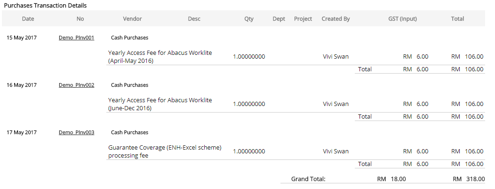Click the GST (Input) column header
The width and height of the screenshot is (495, 189).
[x=402, y=19]
